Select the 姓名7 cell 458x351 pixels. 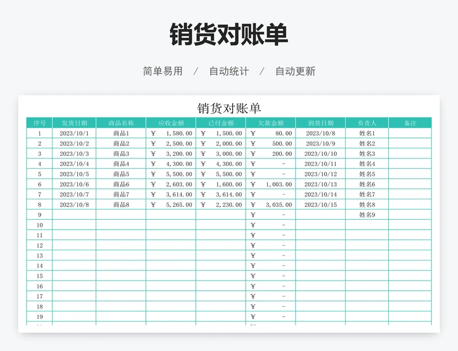tap(367, 195)
